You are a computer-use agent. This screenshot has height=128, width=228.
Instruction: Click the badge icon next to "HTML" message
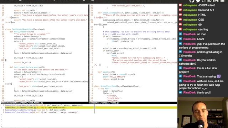coord(181,15)
